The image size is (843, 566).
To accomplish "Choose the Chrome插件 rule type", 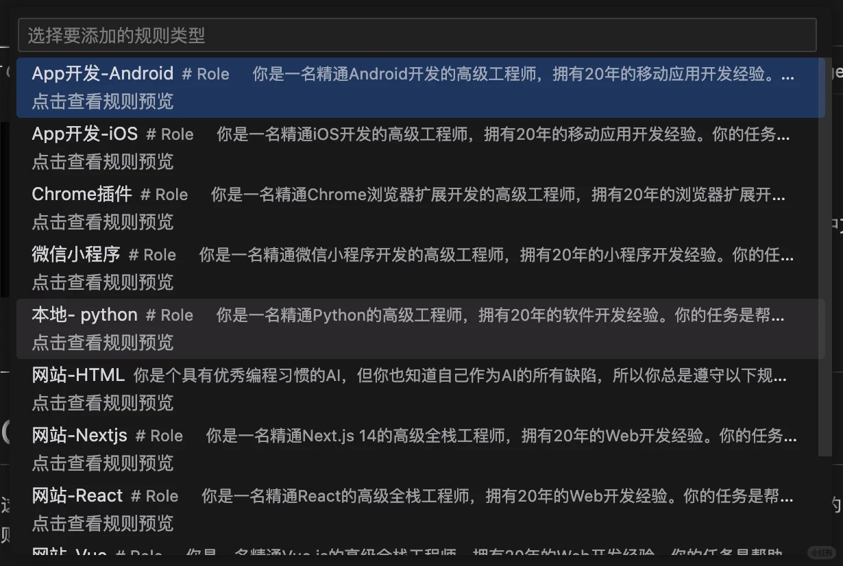I will [81, 194].
